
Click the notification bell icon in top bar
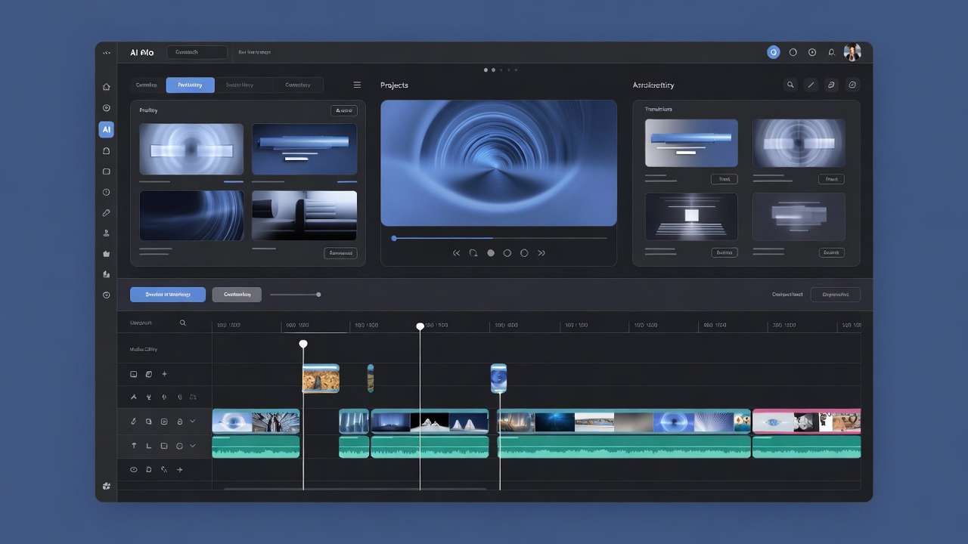[x=832, y=52]
